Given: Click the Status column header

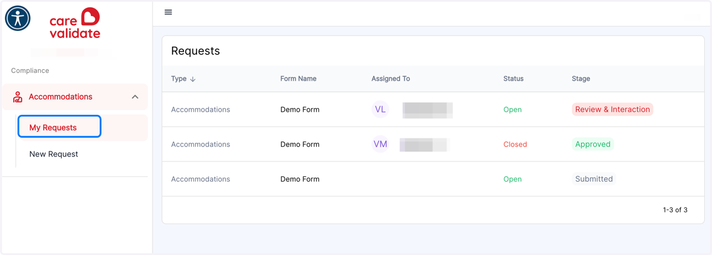Looking at the screenshot, I should pyautogui.click(x=514, y=79).
